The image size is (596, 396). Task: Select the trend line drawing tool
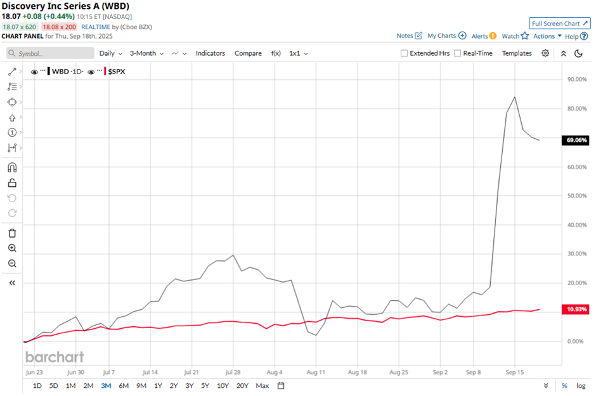click(x=12, y=72)
